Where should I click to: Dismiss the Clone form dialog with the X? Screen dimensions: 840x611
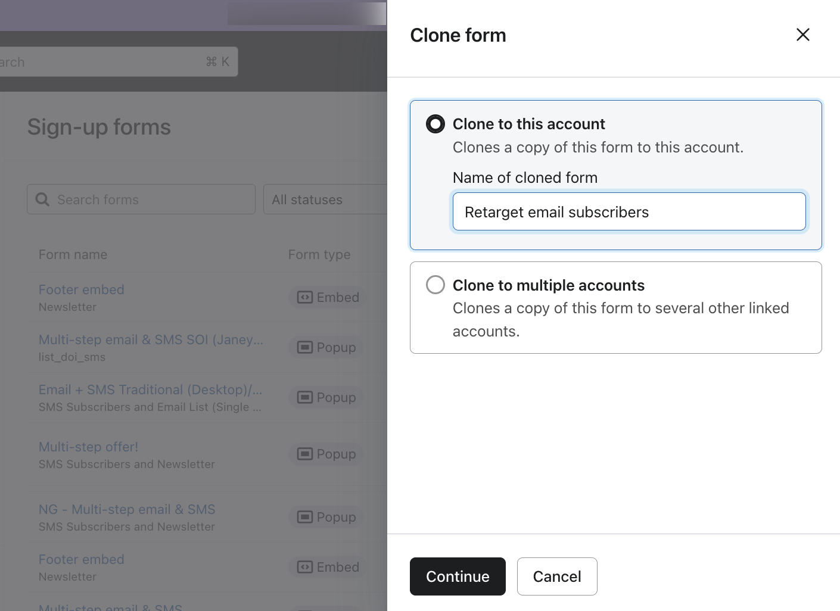tap(802, 35)
